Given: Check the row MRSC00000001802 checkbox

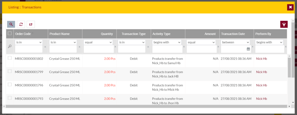Looking at the screenshot, I should (x=10, y=58).
